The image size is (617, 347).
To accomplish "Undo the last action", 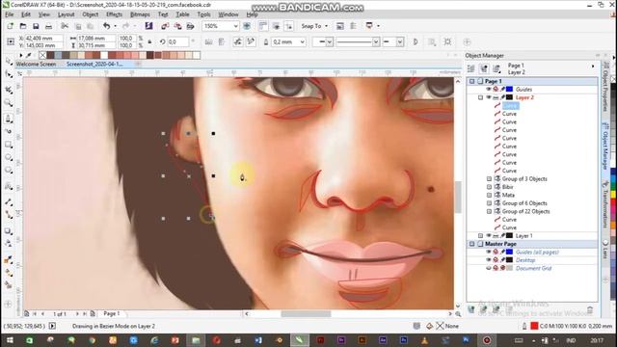I will point(107,26).
